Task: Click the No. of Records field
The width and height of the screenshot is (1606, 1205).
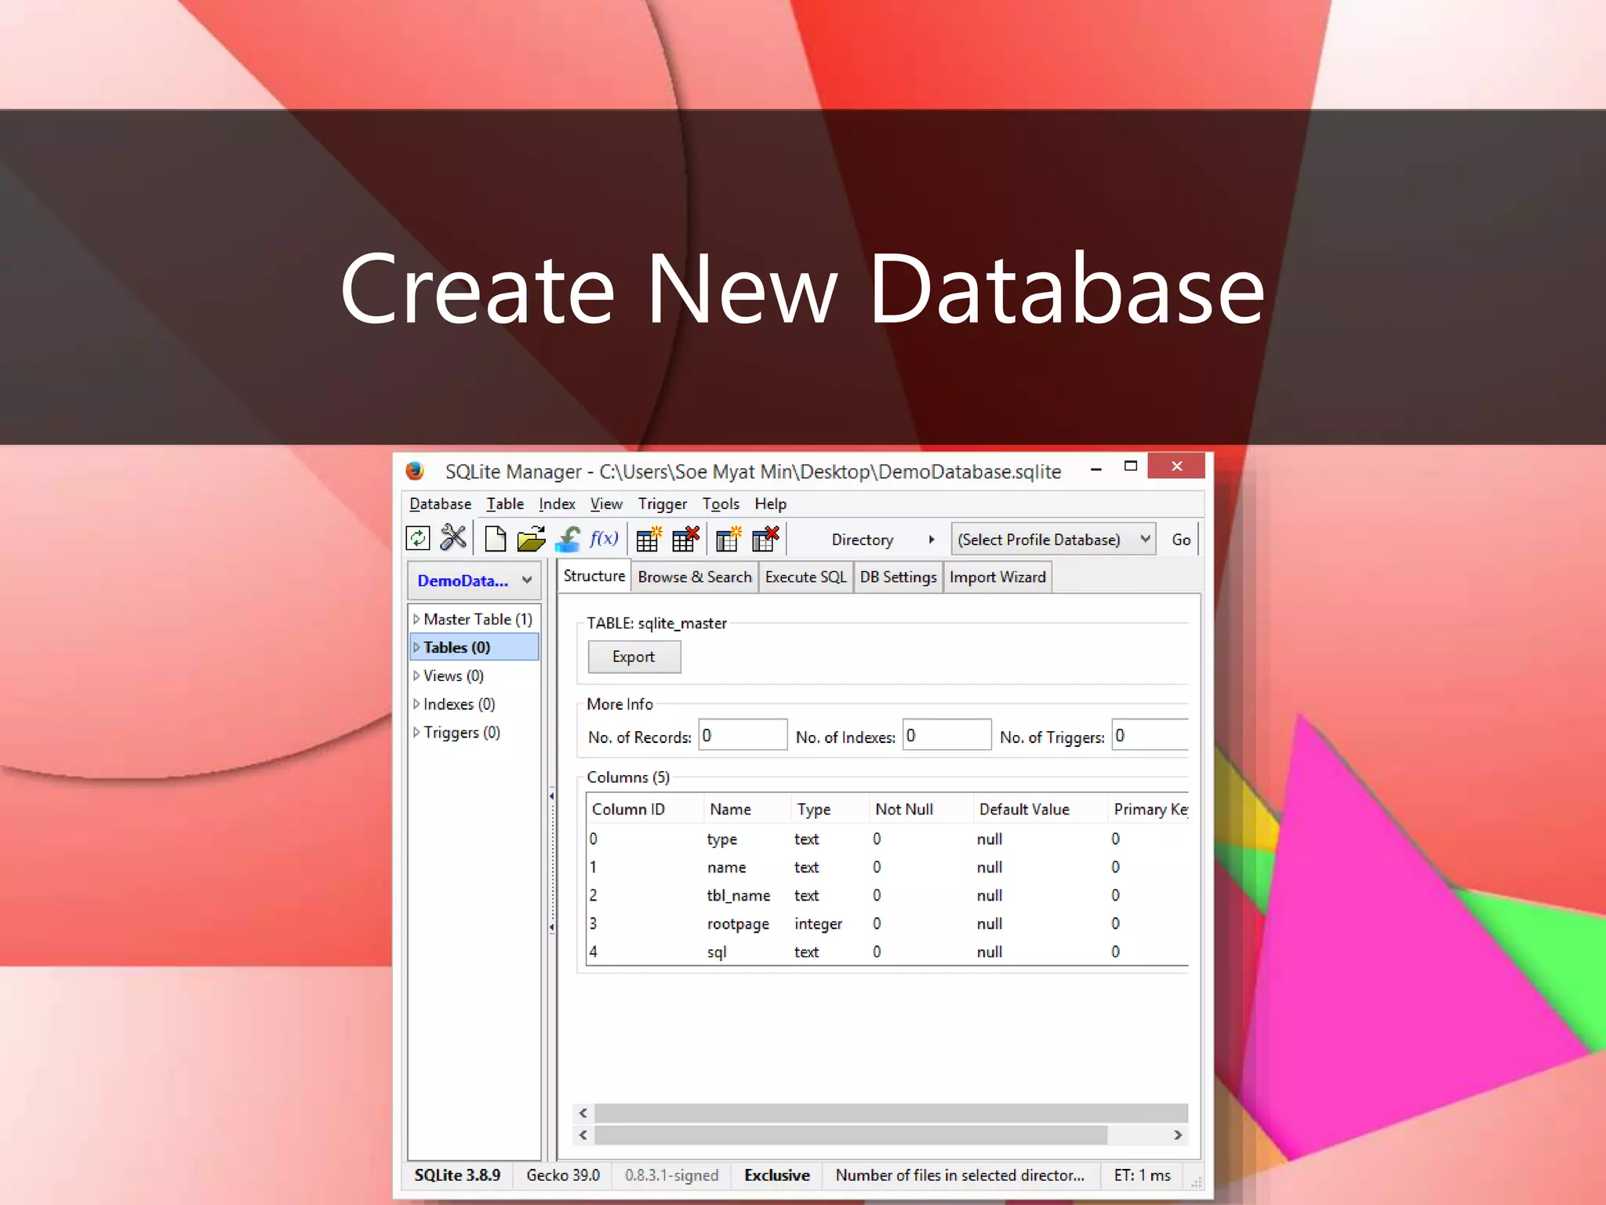Action: [743, 735]
